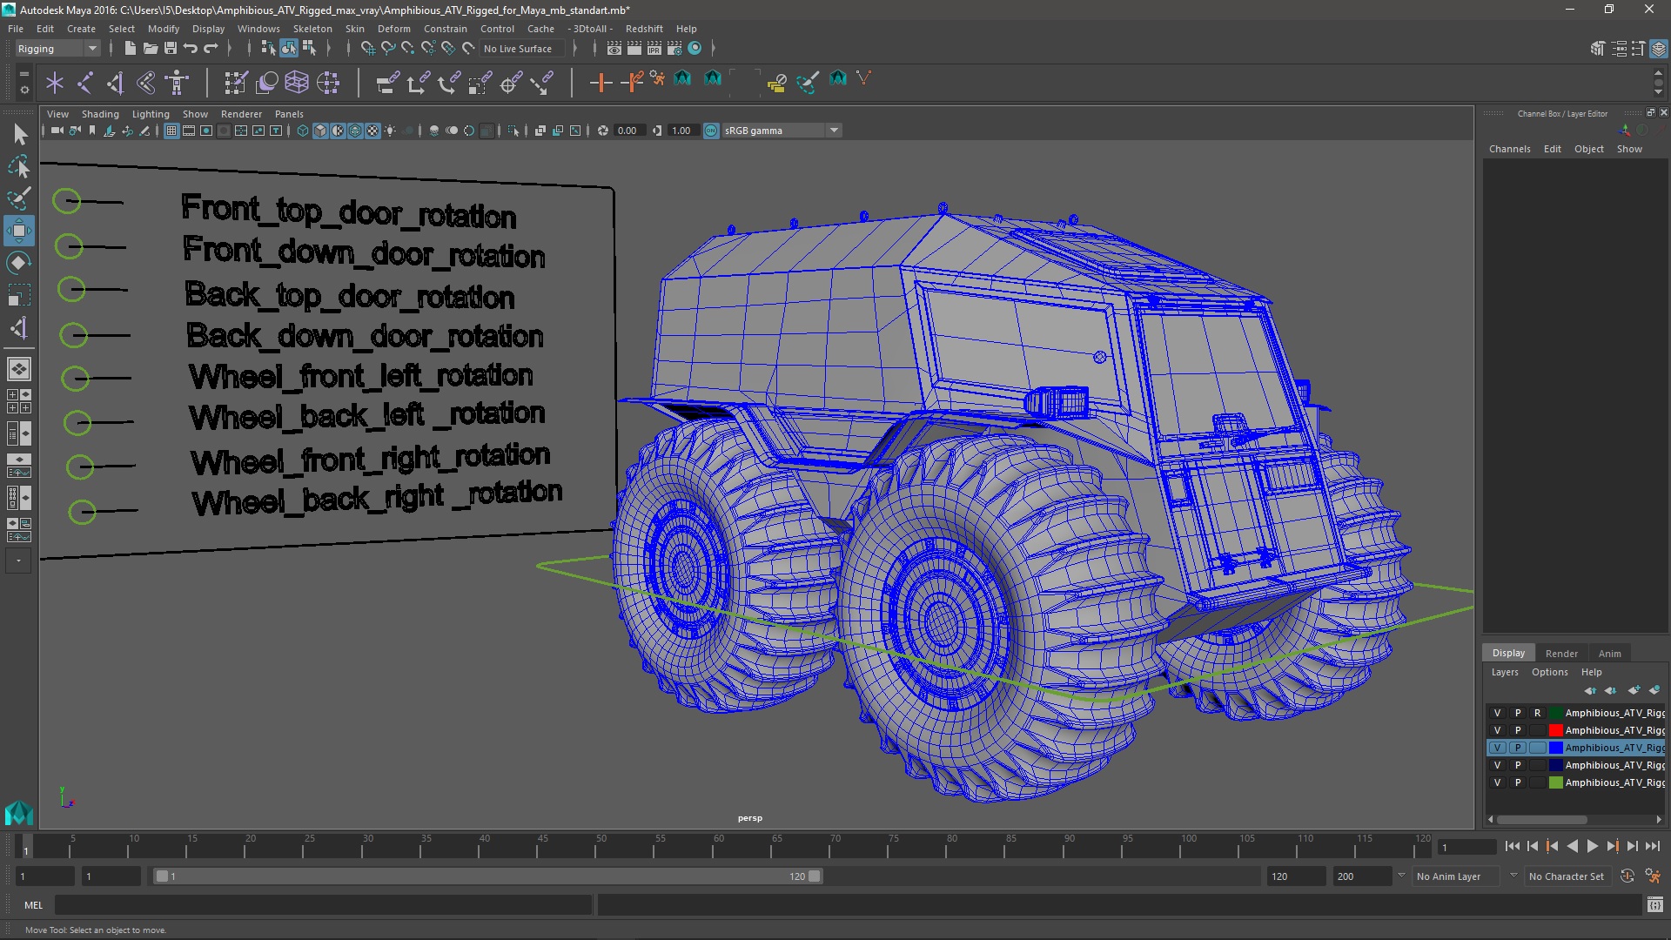Image resolution: width=1671 pixels, height=940 pixels.
Task: Toggle visibility of green bottom layer
Action: point(1497,782)
